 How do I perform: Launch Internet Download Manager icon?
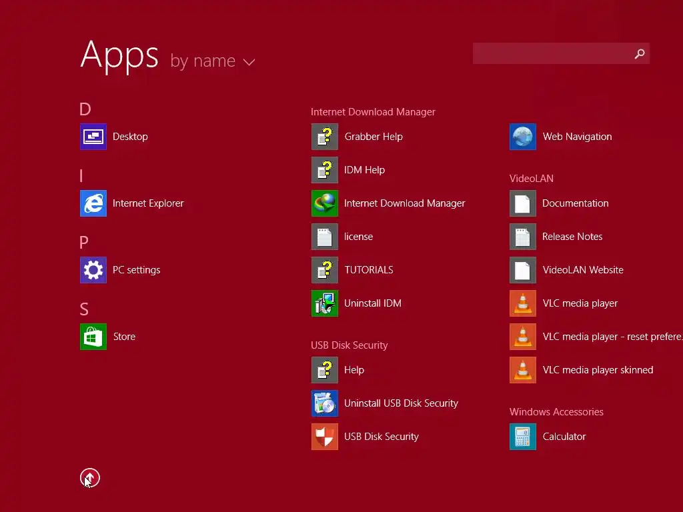tap(325, 203)
